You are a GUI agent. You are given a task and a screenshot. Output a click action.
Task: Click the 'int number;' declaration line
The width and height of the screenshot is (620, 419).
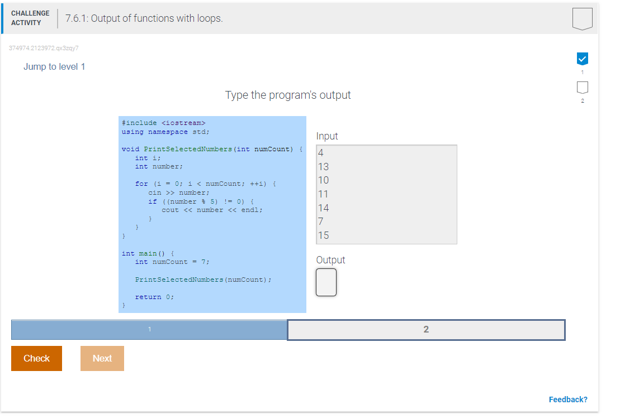point(159,166)
